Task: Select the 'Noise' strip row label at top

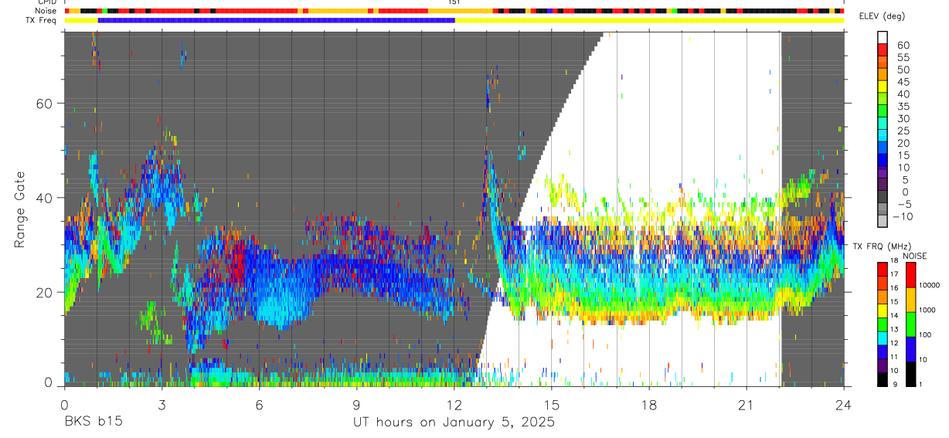Action: (46, 11)
